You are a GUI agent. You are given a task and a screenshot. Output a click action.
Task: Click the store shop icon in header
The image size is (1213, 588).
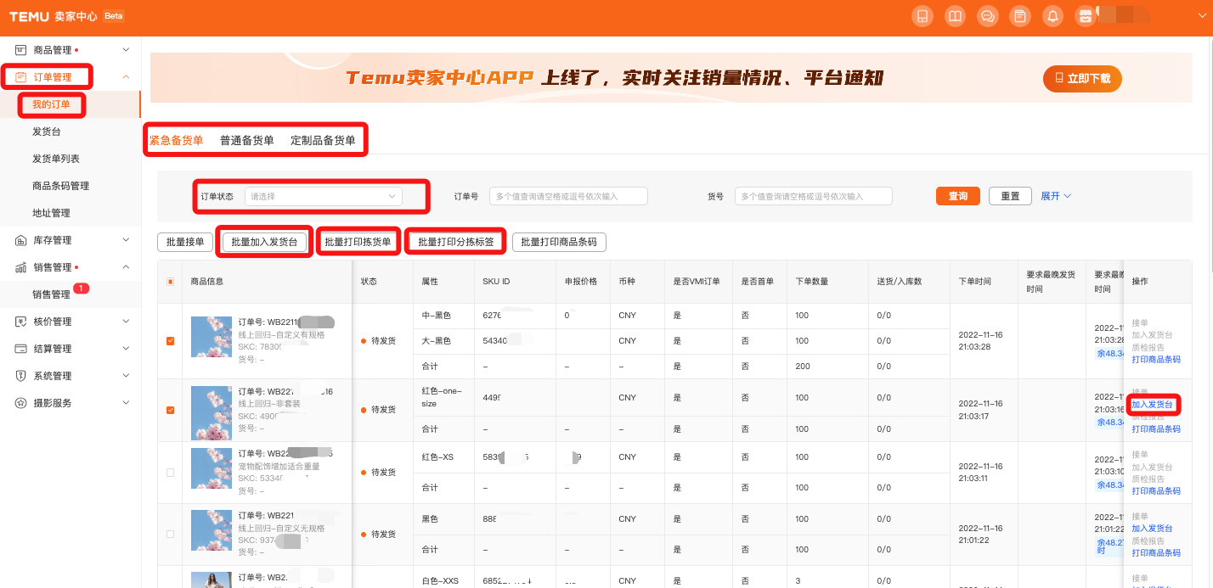click(x=1085, y=16)
